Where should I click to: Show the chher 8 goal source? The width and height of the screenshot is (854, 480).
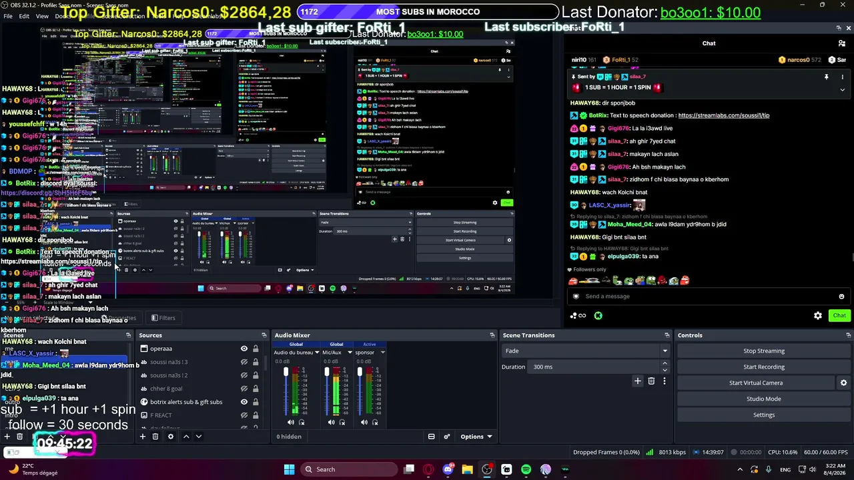click(x=244, y=389)
